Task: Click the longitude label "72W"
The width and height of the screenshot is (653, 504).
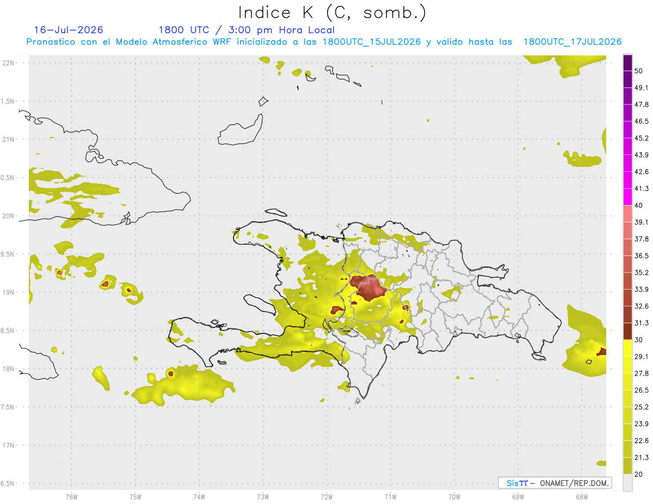Action: [326, 496]
